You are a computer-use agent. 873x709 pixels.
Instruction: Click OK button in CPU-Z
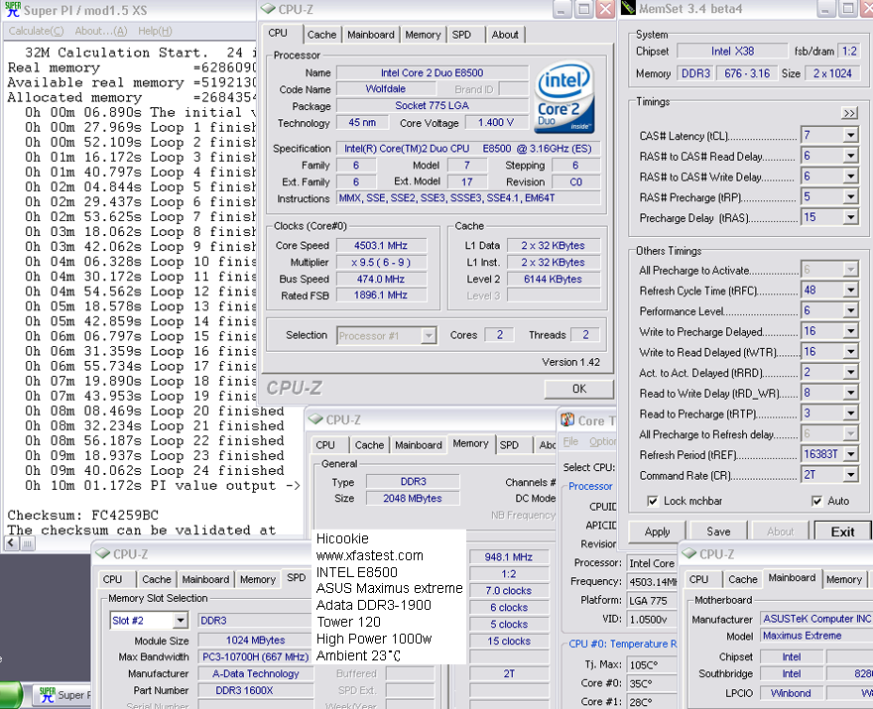(x=579, y=389)
